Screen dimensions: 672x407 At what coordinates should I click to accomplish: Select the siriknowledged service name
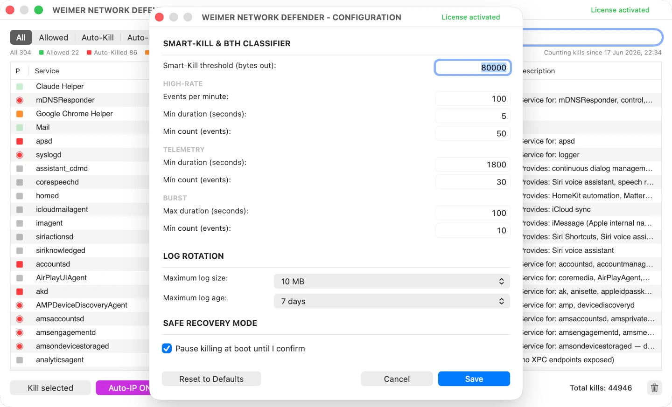click(x=61, y=251)
